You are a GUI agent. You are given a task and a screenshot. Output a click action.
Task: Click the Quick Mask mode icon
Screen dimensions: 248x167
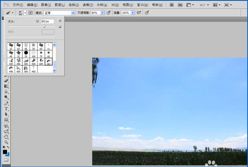tap(6, 160)
